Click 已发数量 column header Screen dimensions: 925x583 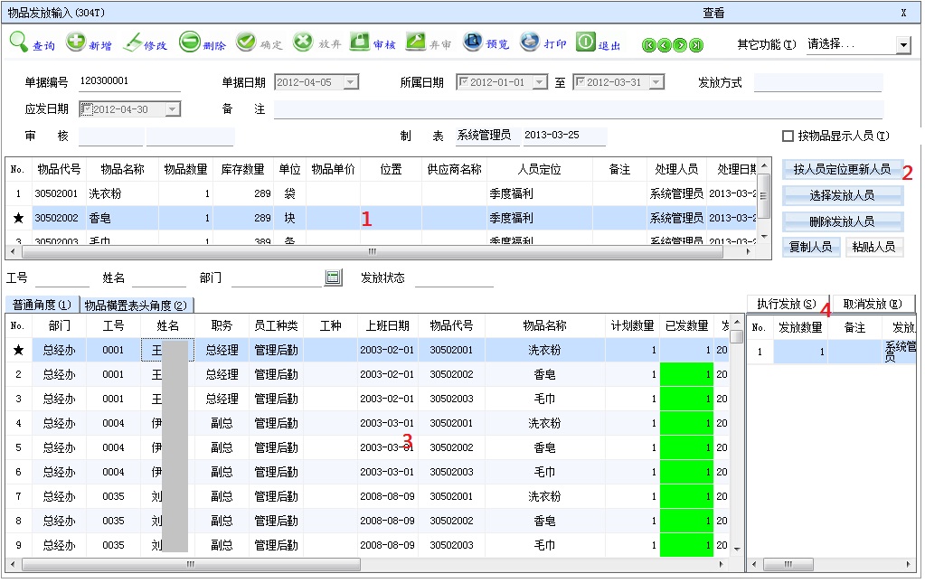click(686, 326)
